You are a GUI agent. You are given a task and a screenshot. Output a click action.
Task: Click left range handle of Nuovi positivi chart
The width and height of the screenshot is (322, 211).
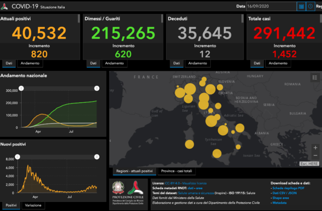[18, 157]
